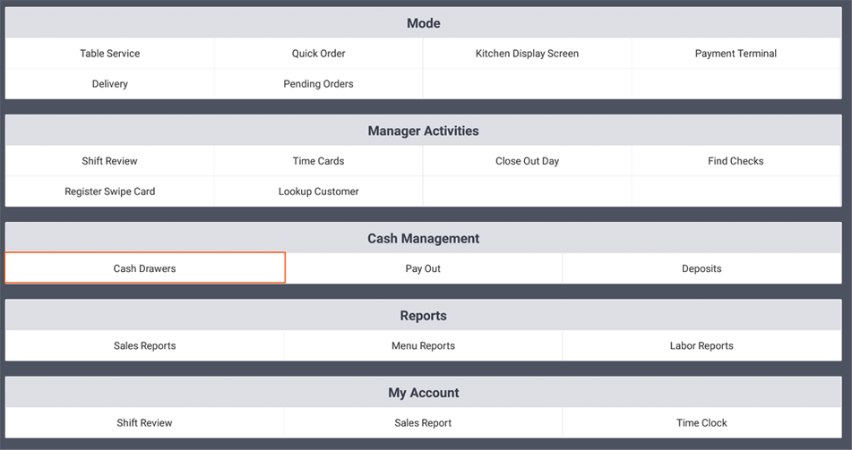
Task: View Menu Reports
Action: click(x=423, y=346)
